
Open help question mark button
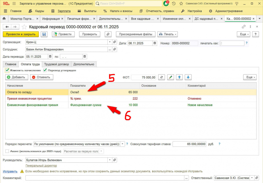(256, 34)
